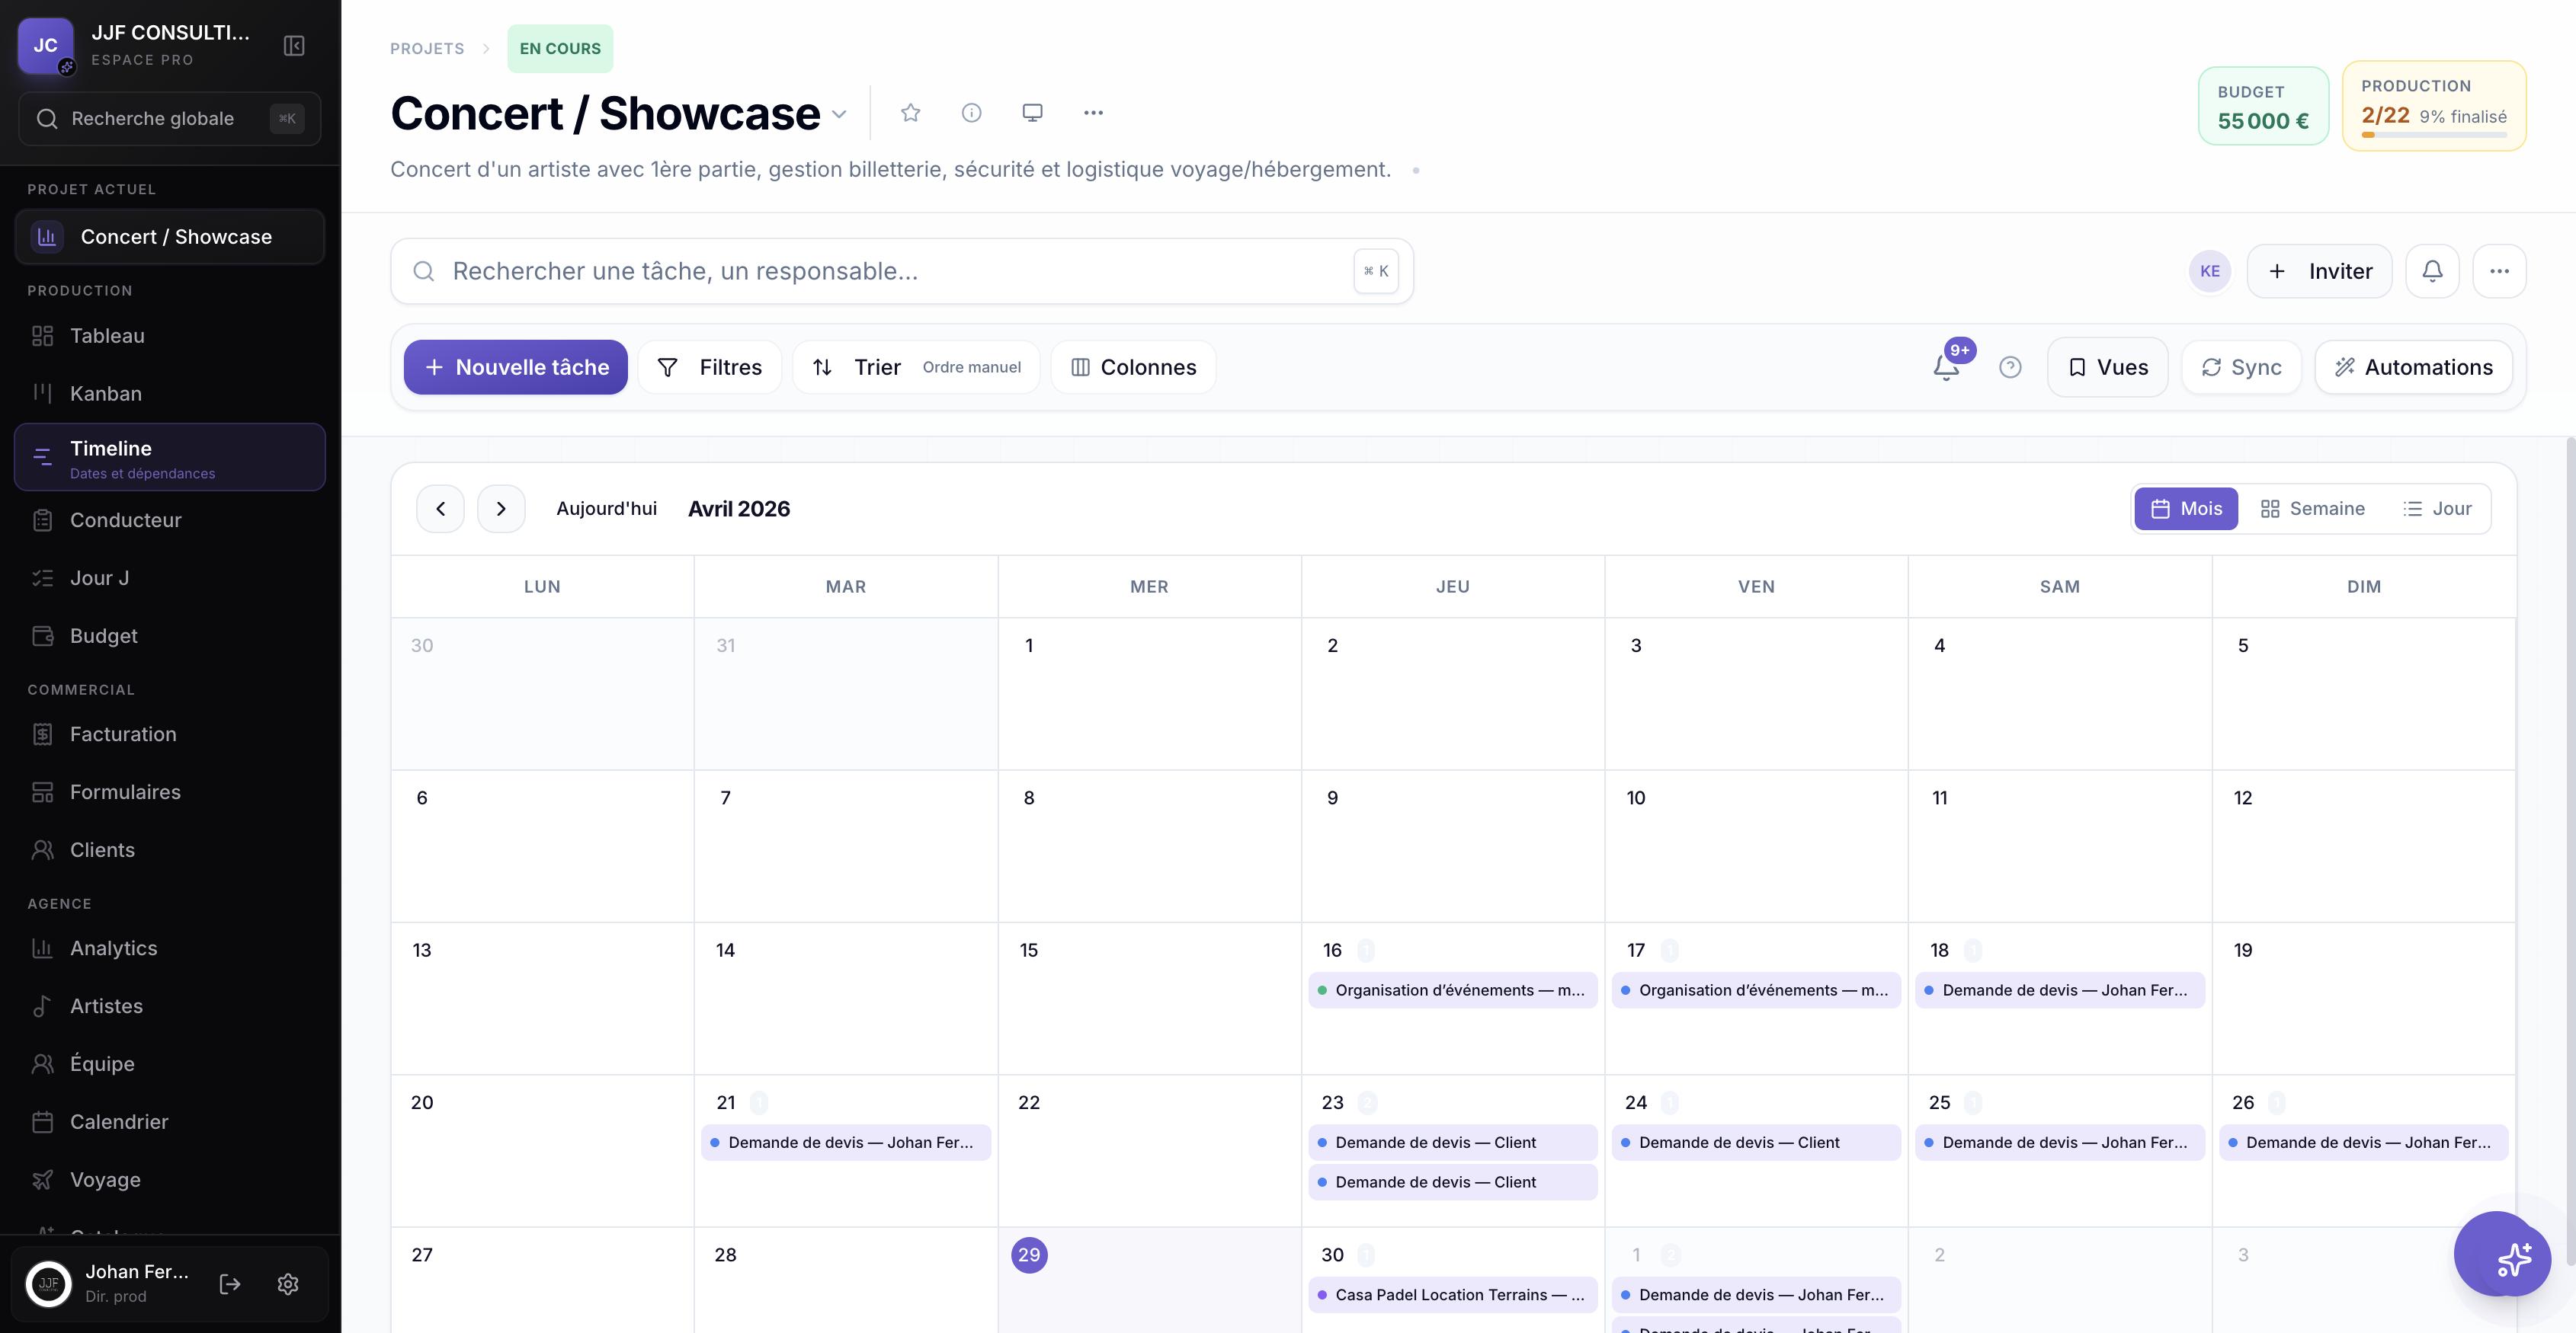Viewport: 2576px width, 1333px height.
Task: Open Voyage in the sidebar
Action: pyautogui.click(x=170, y=1180)
